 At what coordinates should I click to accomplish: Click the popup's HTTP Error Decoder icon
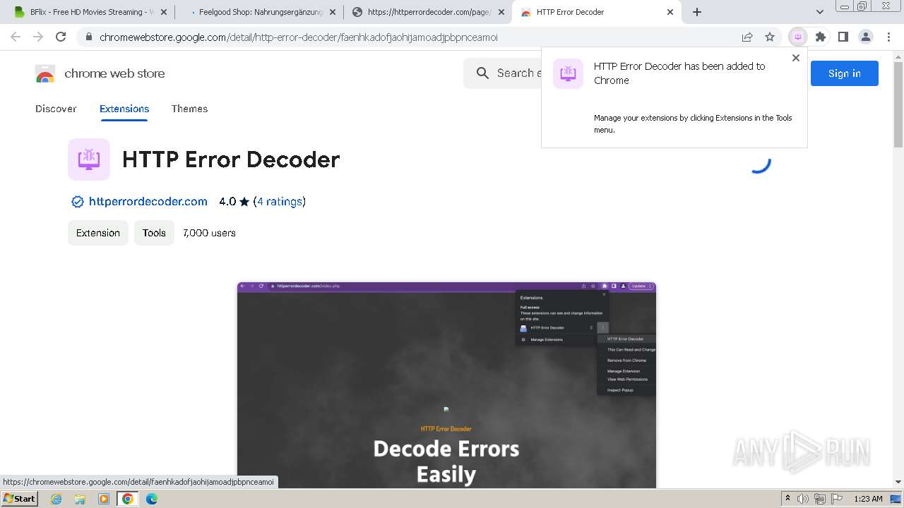pos(568,73)
